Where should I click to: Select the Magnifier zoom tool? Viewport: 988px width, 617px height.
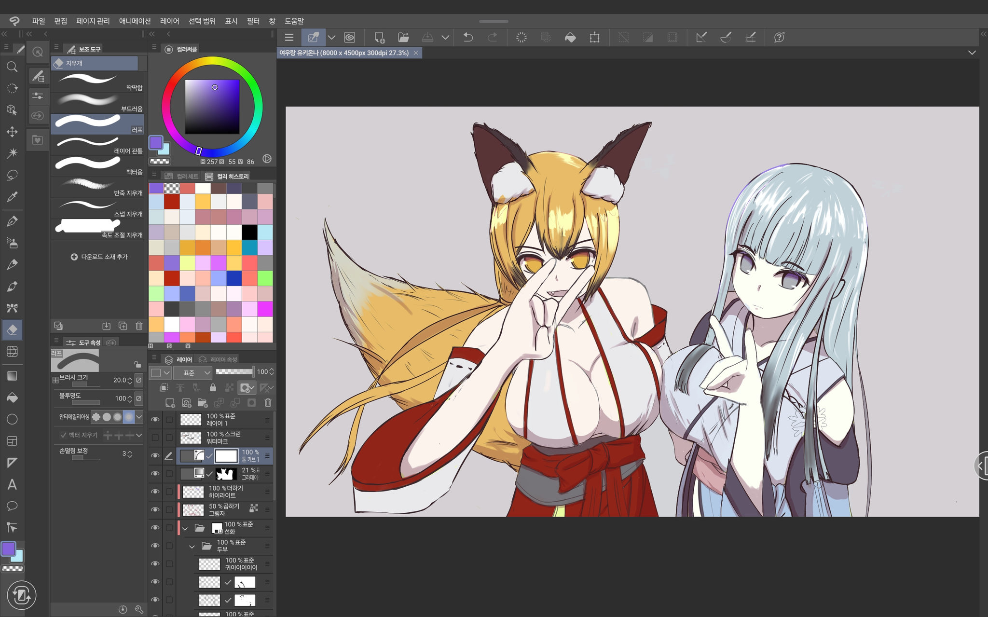[12, 67]
